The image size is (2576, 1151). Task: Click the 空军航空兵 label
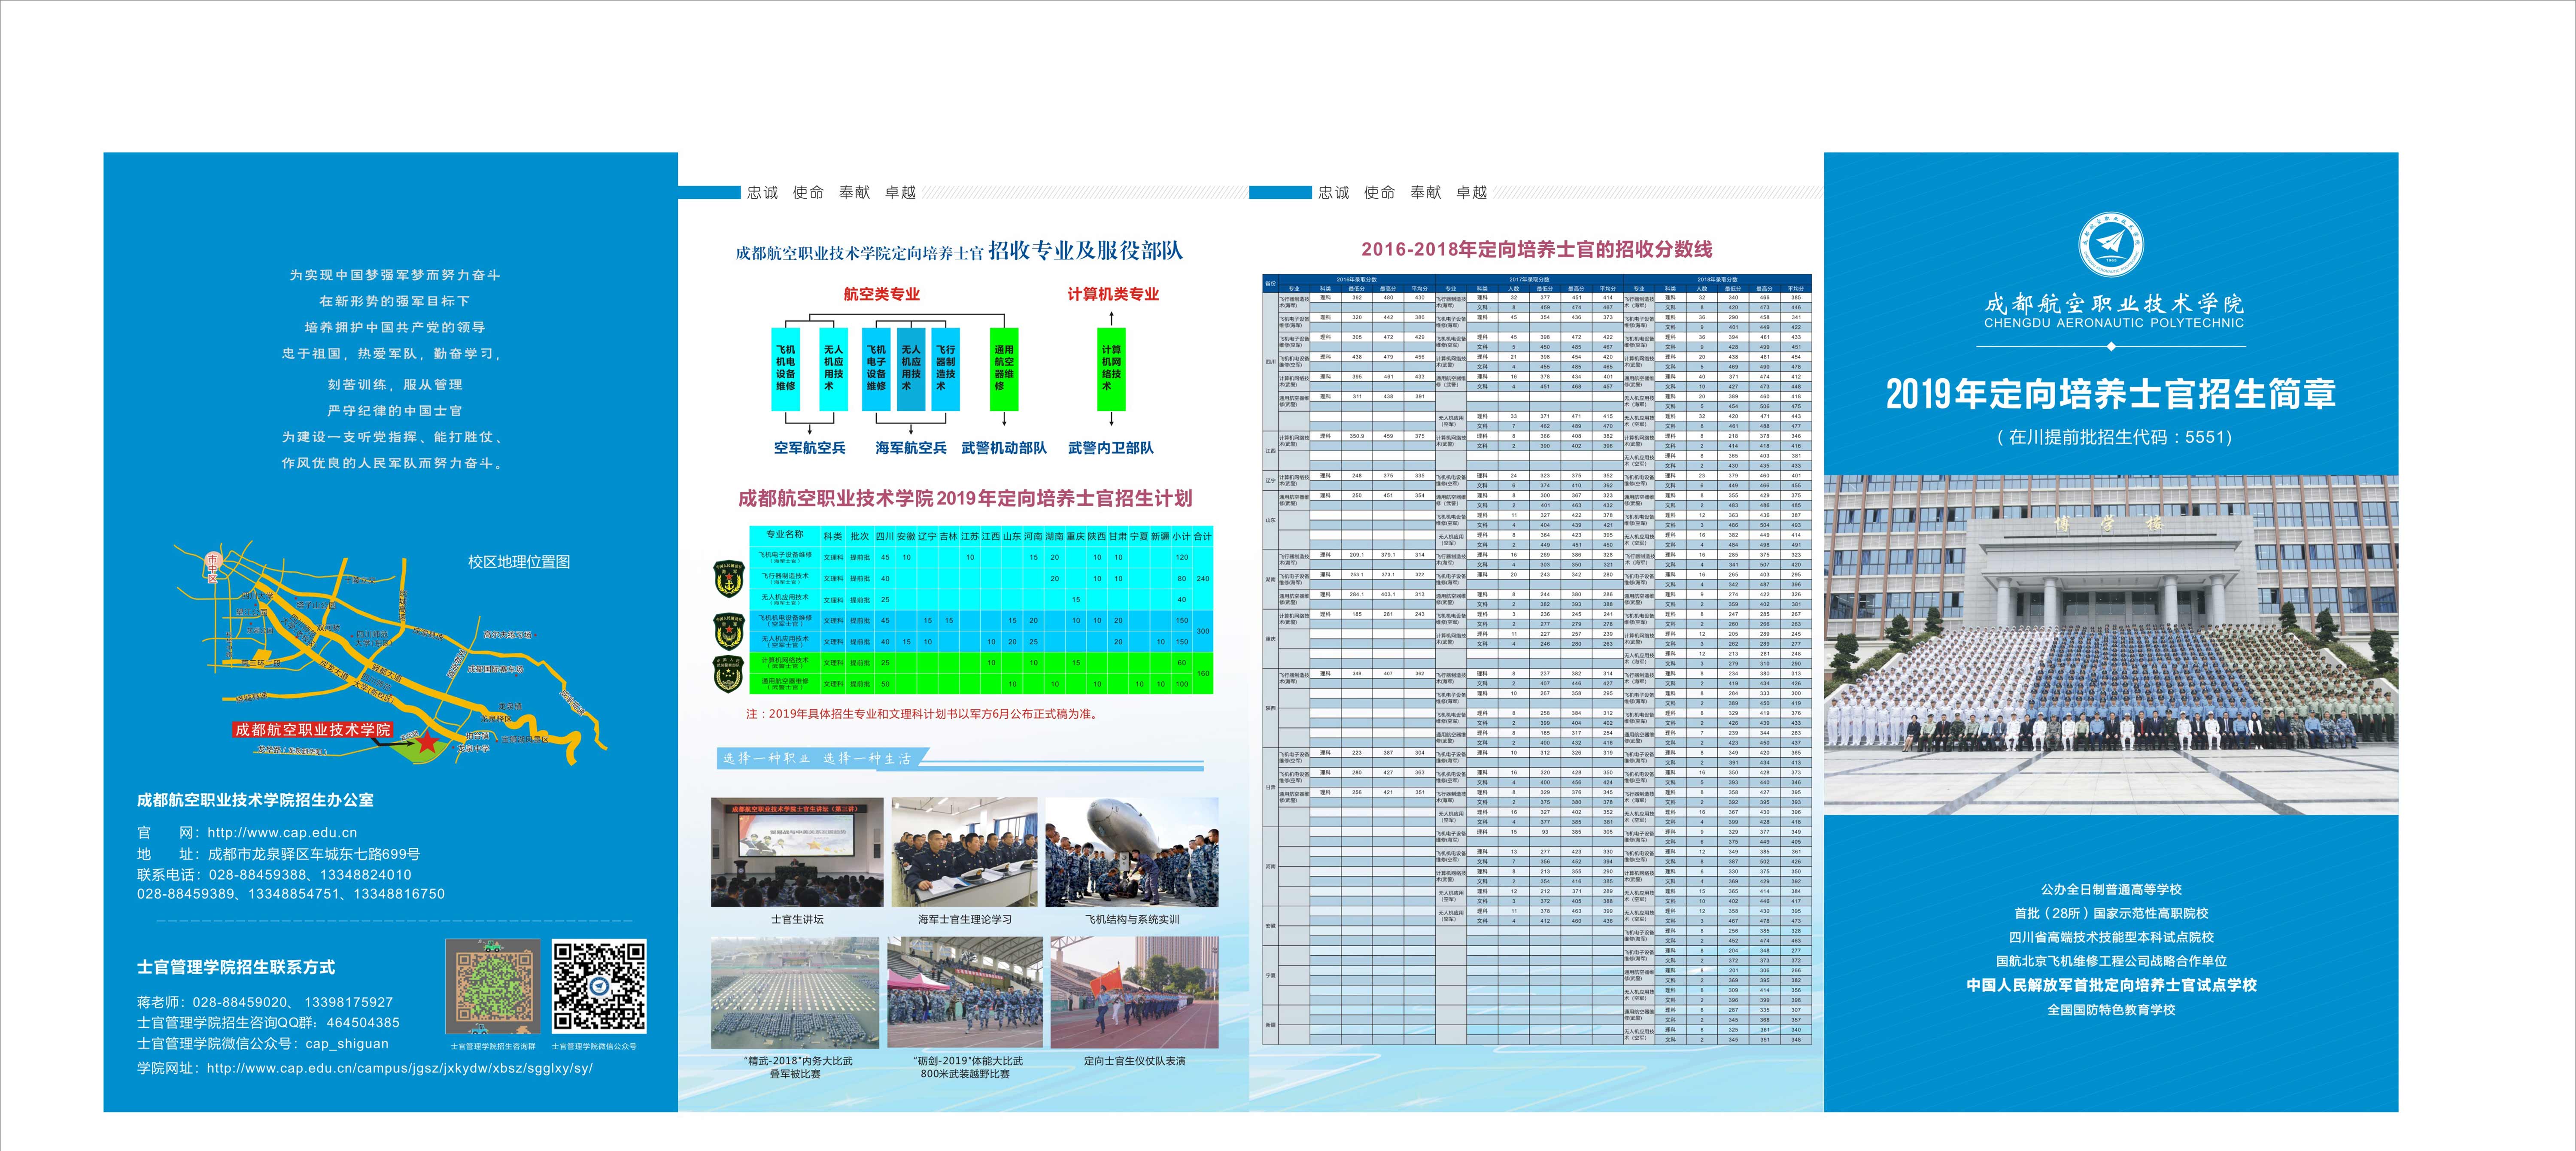tap(810, 448)
